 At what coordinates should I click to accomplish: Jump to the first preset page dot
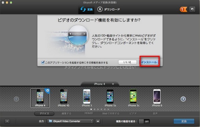pyautogui.click(x=91, y=109)
